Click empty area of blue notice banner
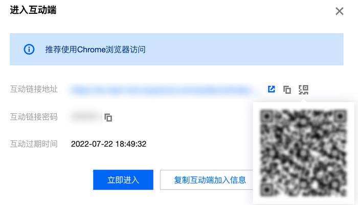Screen dimensions: 358x205 244,49
